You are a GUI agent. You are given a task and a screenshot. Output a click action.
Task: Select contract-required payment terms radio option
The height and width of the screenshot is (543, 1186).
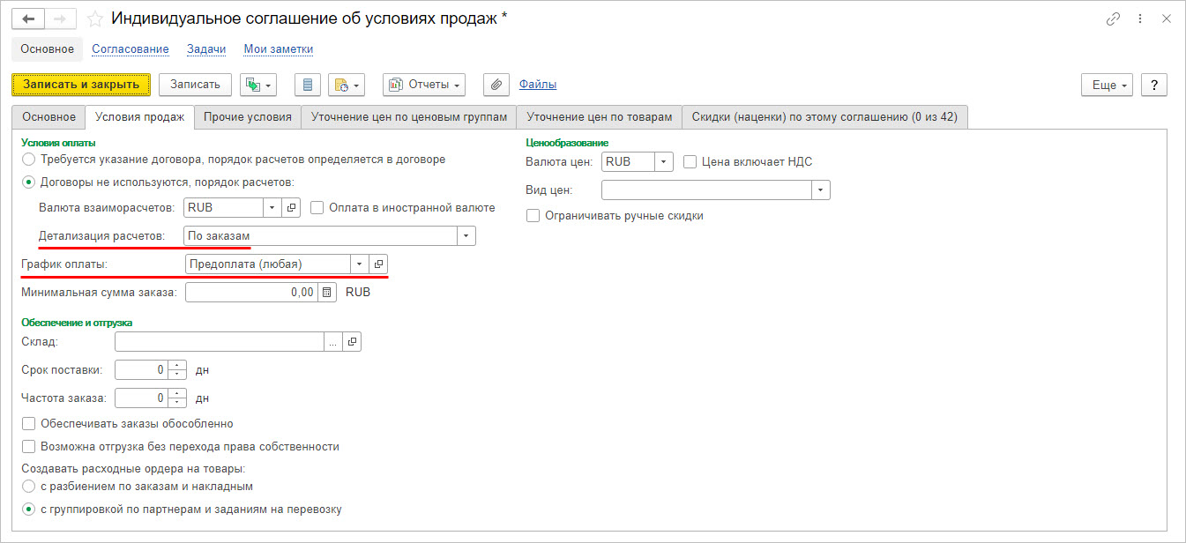pos(29,160)
